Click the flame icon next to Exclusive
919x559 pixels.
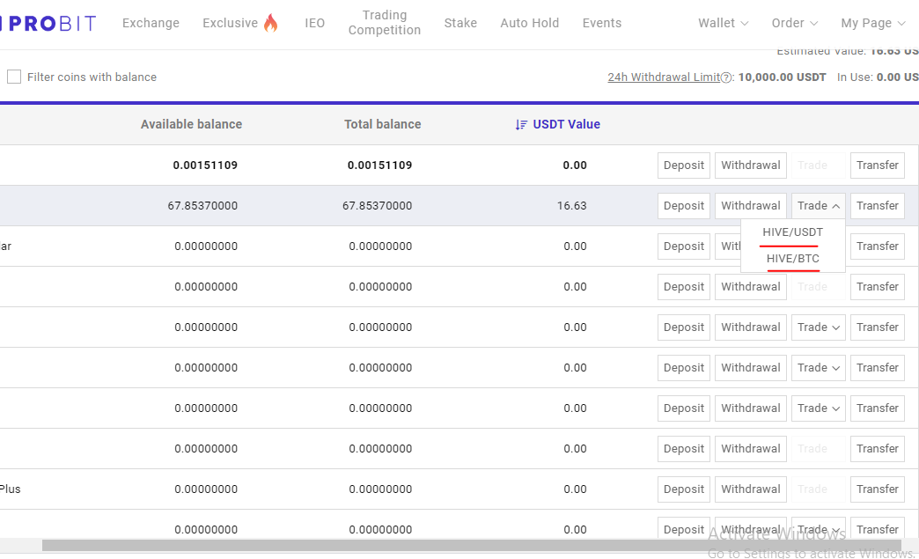click(271, 23)
